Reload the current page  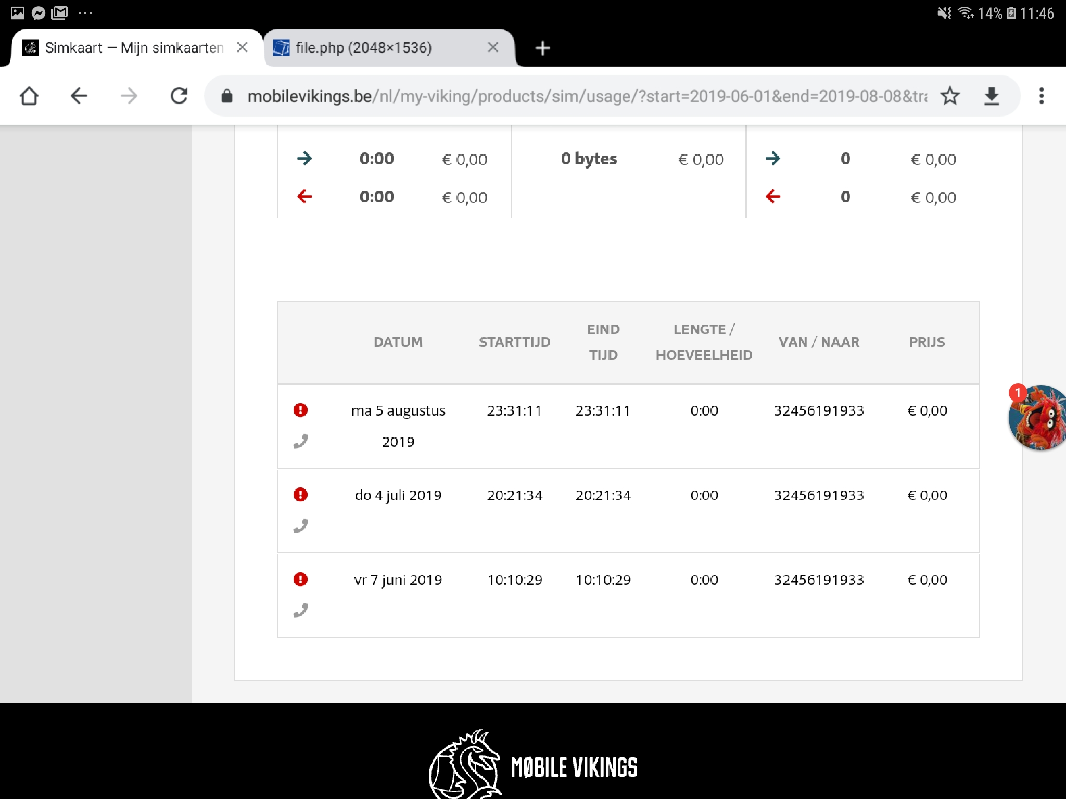coord(179,96)
